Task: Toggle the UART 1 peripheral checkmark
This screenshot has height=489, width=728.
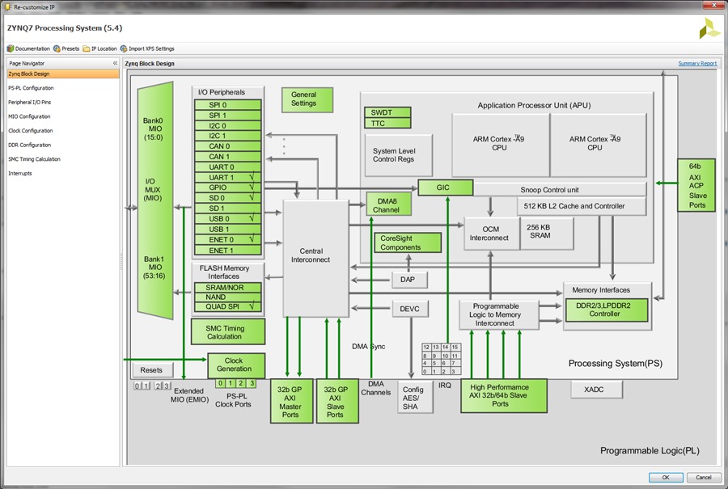Action: click(x=252, y=177)
